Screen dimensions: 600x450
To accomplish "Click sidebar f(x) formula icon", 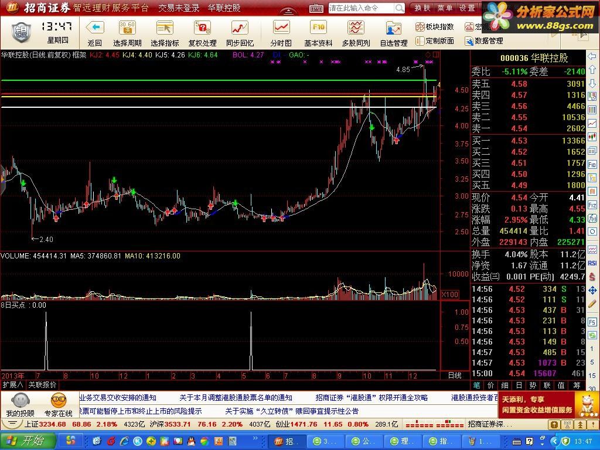I will (592, 219).
